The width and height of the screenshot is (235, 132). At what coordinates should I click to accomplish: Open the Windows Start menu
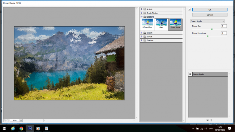[4, 129]
